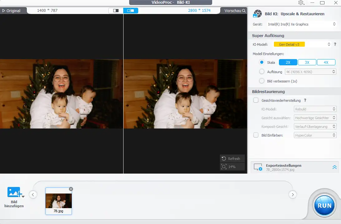
Task: Open the HyperColor dropdown
Action: [x=315, y=135]
